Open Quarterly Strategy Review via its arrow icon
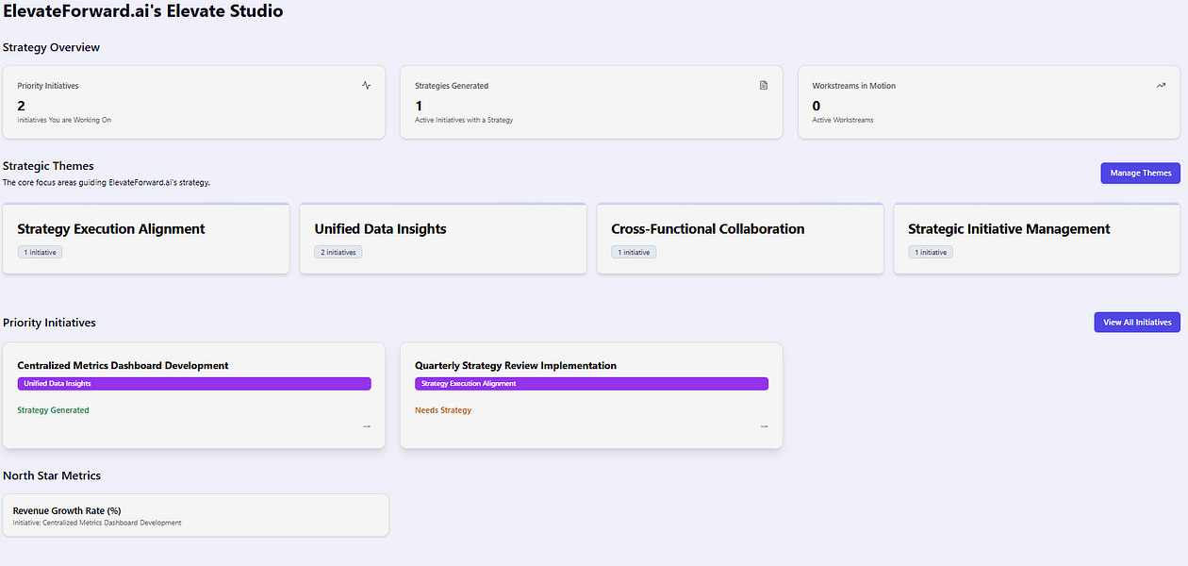Image resolution: width=1188 pixels, height=566 pixels. click(764, 426)
